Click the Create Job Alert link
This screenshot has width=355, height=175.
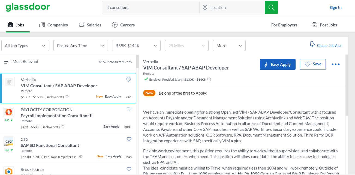pyautogui.click(x=330, y=46)
